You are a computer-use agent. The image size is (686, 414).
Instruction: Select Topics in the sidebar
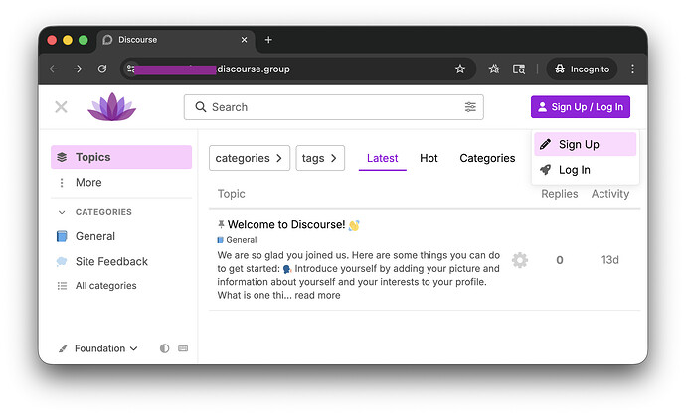[121, 157]
